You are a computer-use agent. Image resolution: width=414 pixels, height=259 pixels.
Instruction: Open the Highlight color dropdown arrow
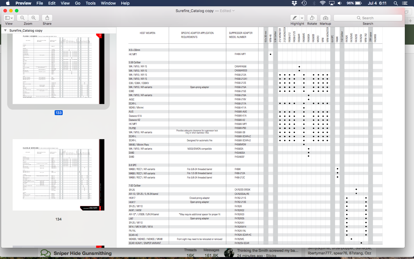click(x=302, y=18)
